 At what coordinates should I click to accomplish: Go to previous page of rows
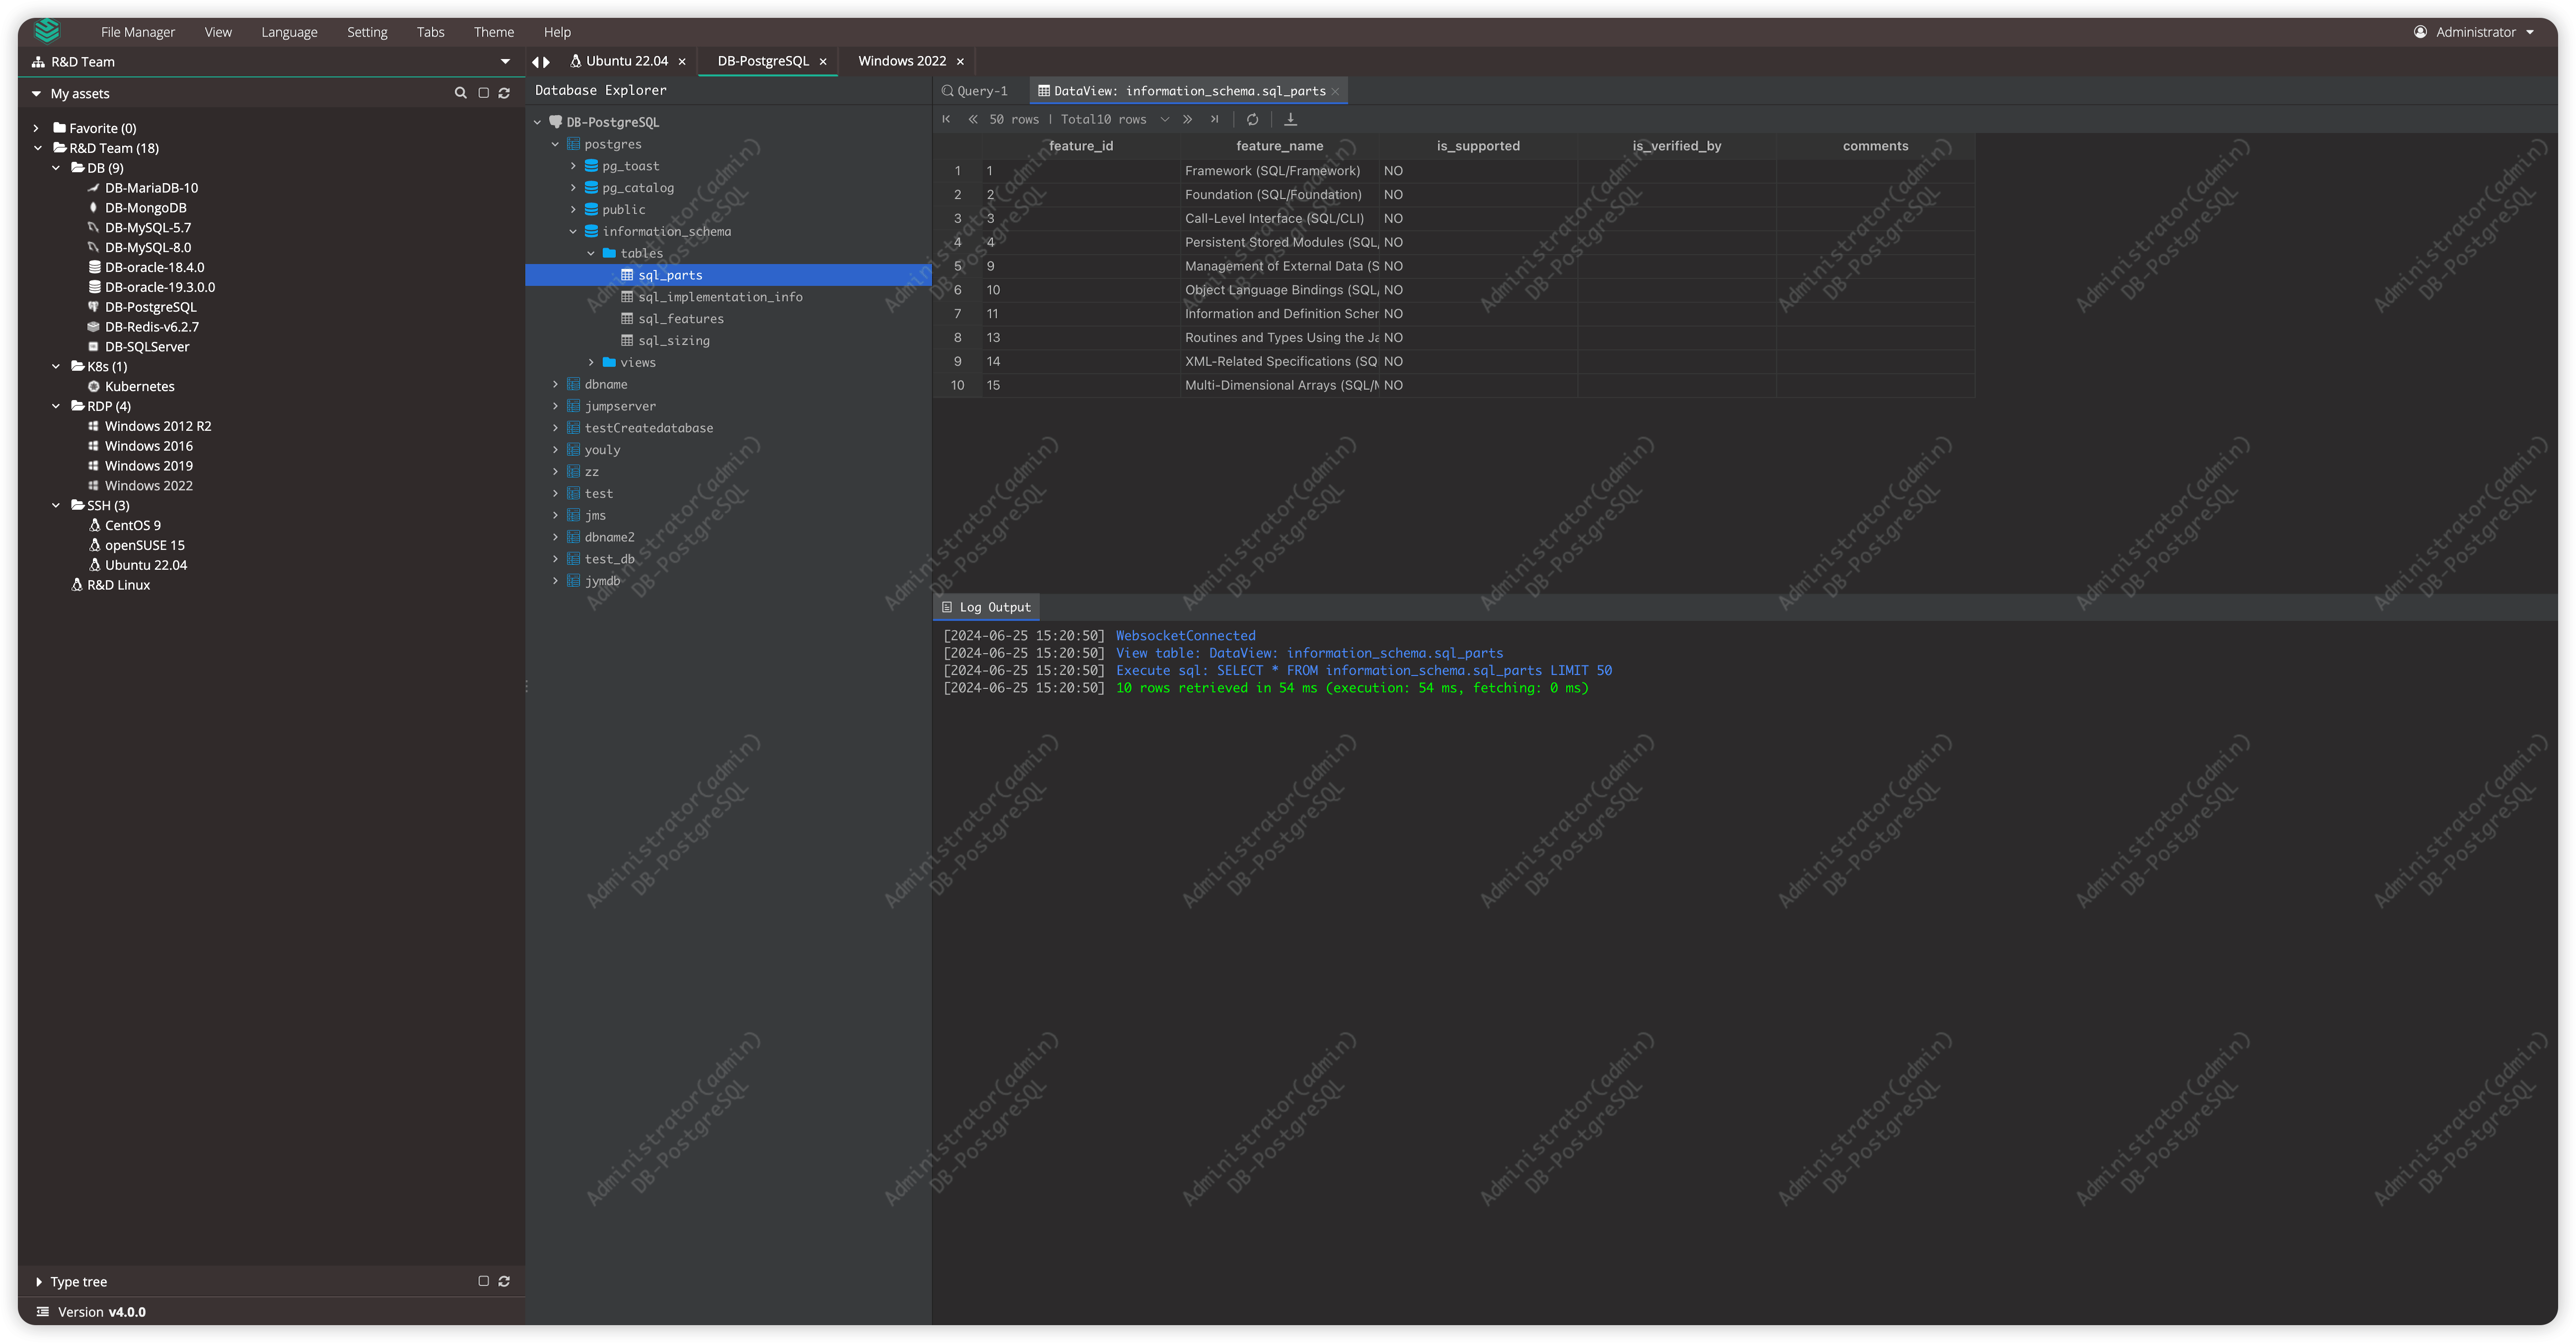[972, 119]
